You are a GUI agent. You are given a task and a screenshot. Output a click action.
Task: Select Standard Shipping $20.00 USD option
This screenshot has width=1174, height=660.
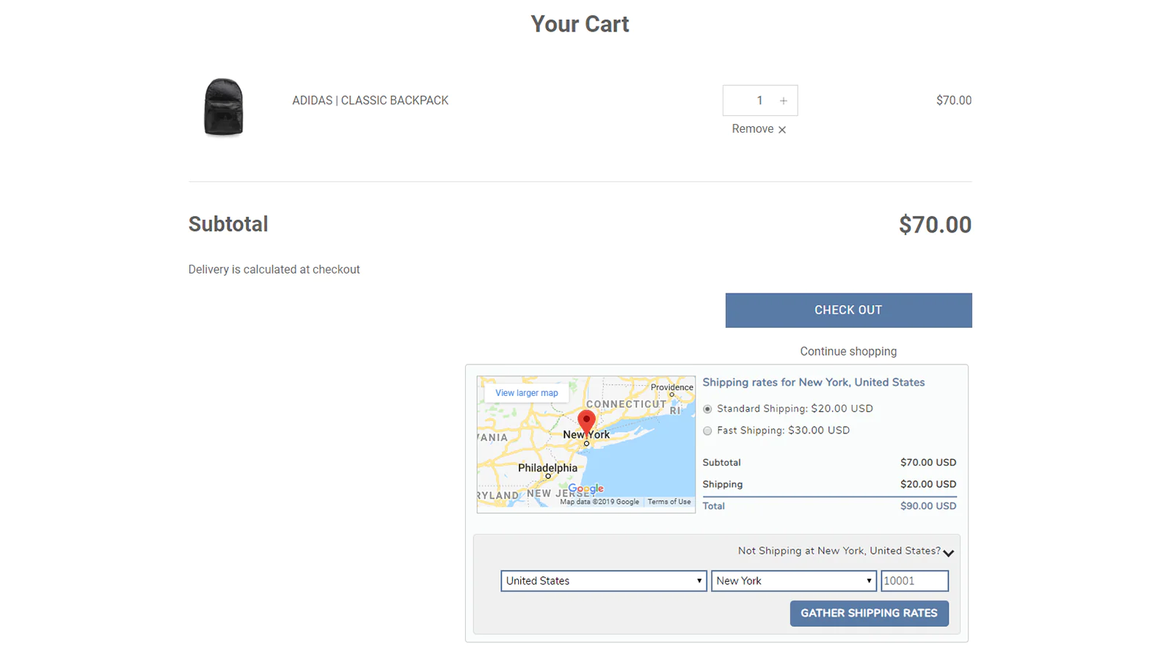coord(707,409)
